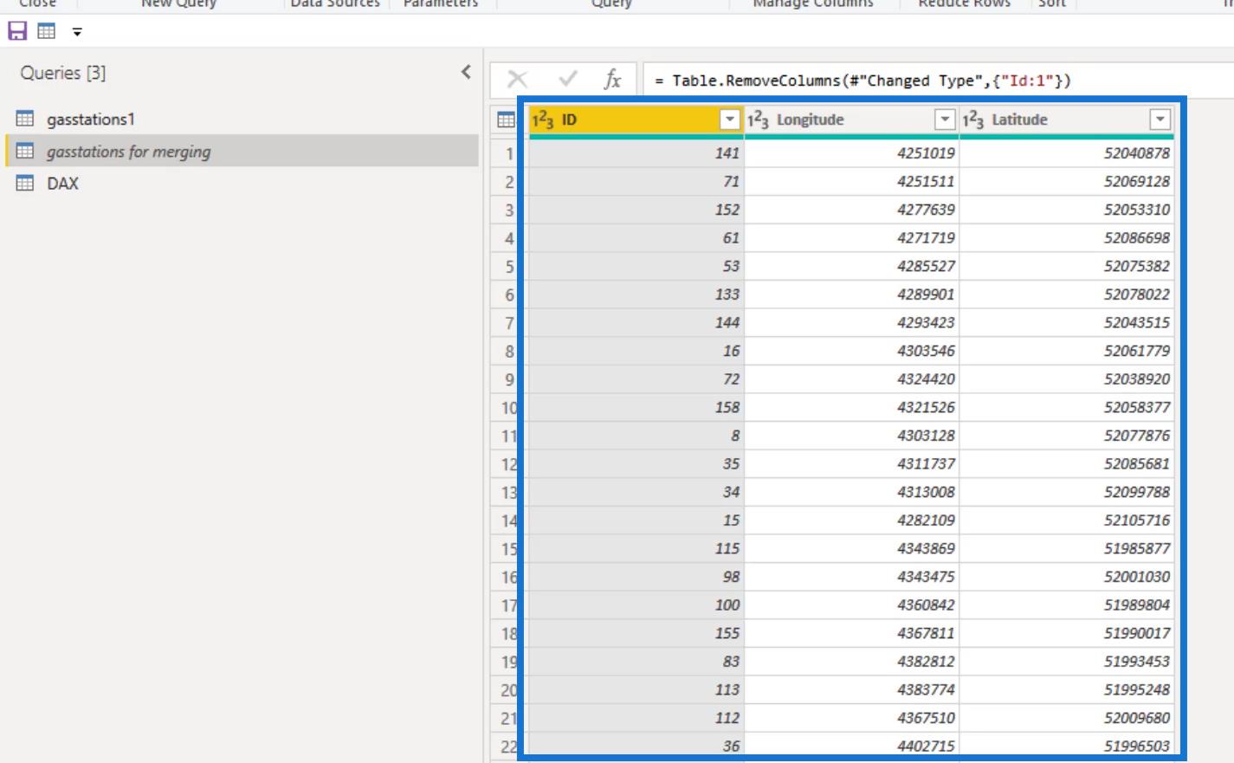Image resolution: width=1234 pixels, height=763 pixels.
Task: Select the Latitude column header
Action: tap(1066, 120)
